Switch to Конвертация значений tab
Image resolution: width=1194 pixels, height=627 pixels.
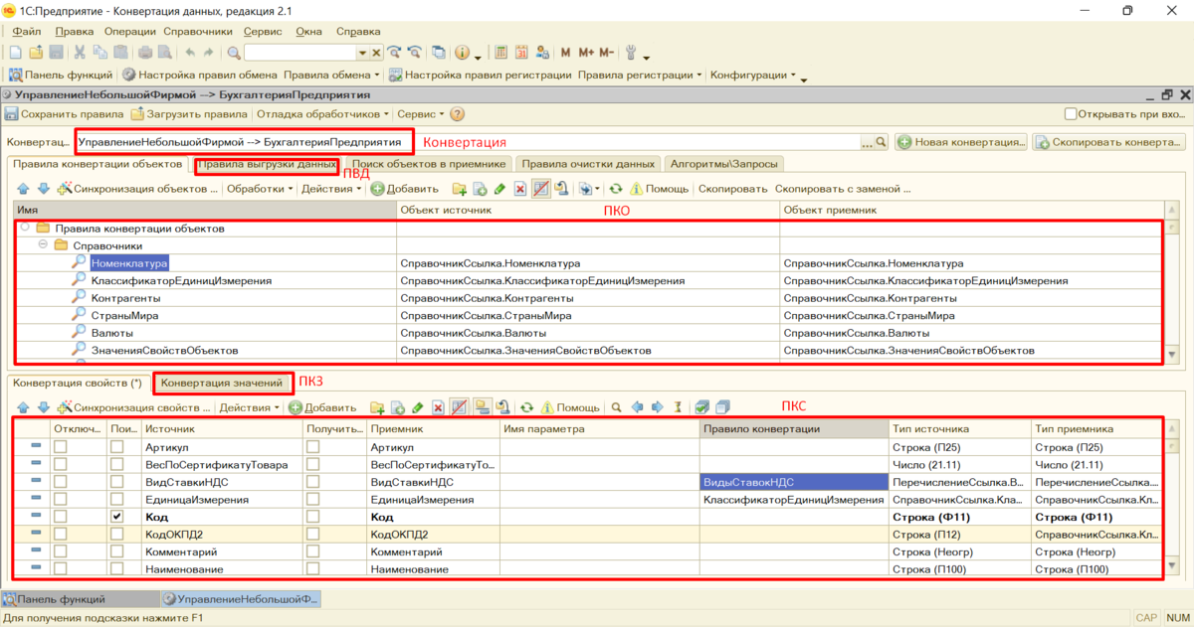[223, 383]
